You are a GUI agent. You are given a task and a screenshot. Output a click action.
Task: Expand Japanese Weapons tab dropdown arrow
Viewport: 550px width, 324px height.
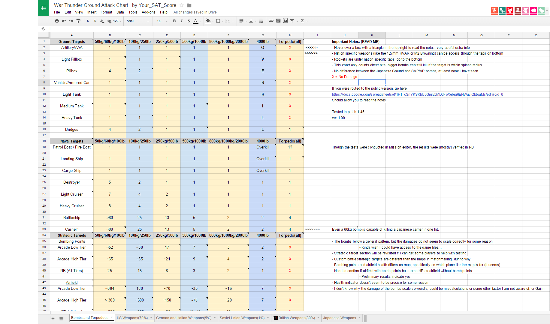pos(359,318)
